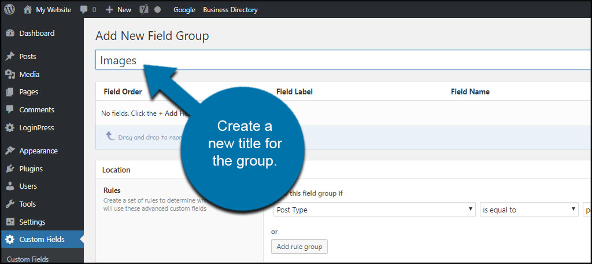
Task: Go to Settings in the sidebar
Action: [32, 222]
